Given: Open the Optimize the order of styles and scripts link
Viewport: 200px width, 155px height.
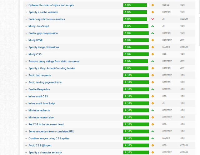Looking at the screenshot, I should [x=51, y=5].
